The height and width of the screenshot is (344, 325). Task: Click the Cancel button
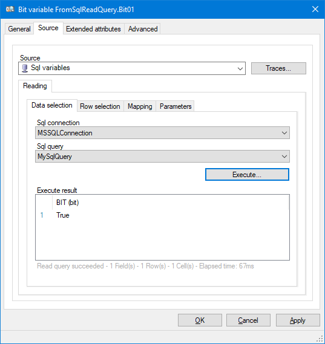[x=248, y=320]
